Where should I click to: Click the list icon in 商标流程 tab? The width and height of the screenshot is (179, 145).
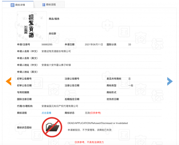tap(44, 5)
